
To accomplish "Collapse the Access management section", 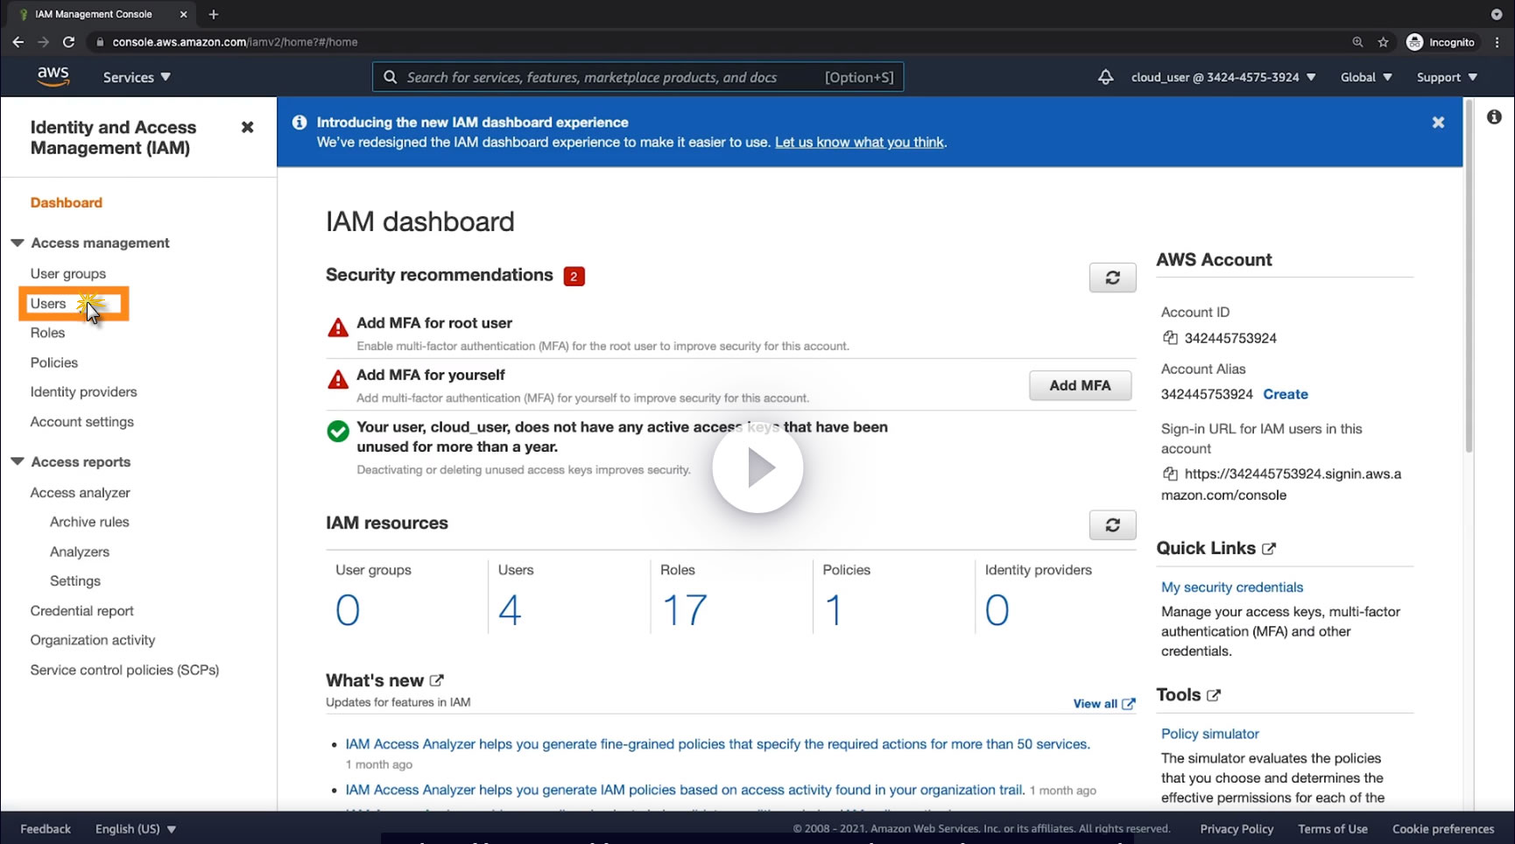I will pos(18,243).
